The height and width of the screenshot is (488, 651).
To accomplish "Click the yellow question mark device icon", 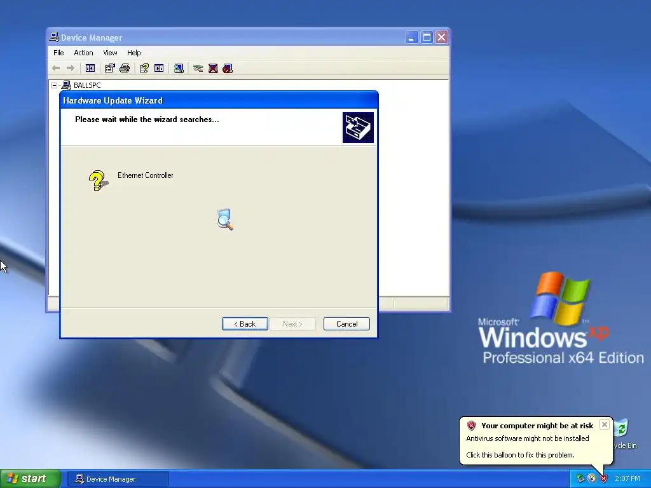I will point(98,180).
